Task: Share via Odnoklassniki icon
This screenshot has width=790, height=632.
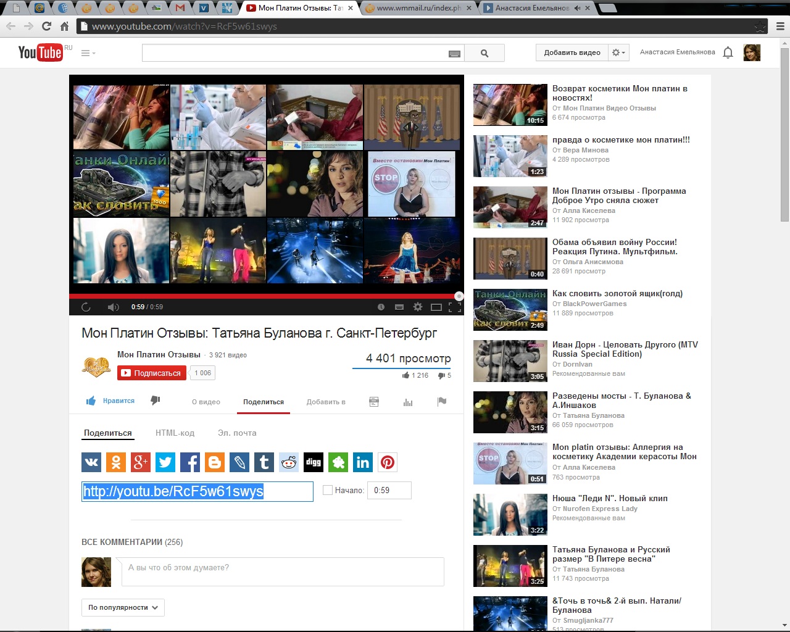Action: [116, 462]
